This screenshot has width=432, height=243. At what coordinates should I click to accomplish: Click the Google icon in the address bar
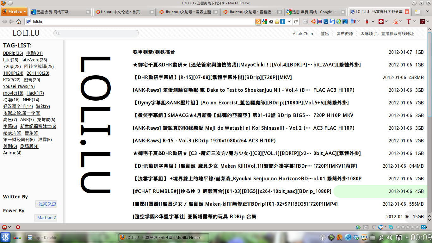pyautogui.click(x=264, y=22)
